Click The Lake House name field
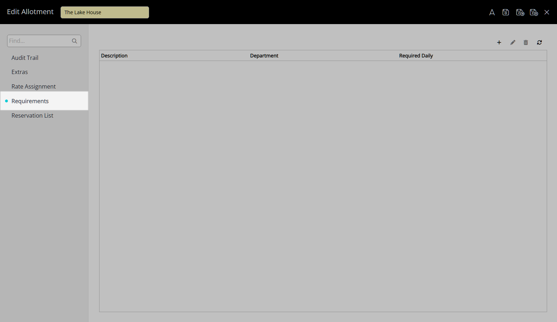The height and width of the screenshot is (322, 557). point(105,12)
